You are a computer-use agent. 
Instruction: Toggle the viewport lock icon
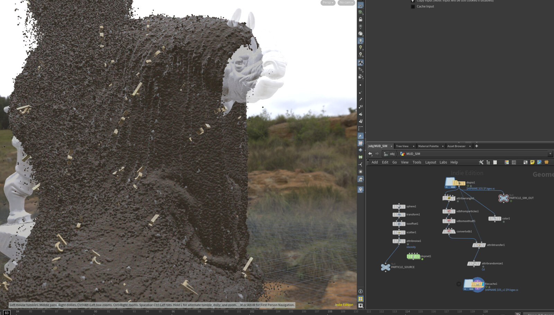pyautogui.click(x=360, y=19)
